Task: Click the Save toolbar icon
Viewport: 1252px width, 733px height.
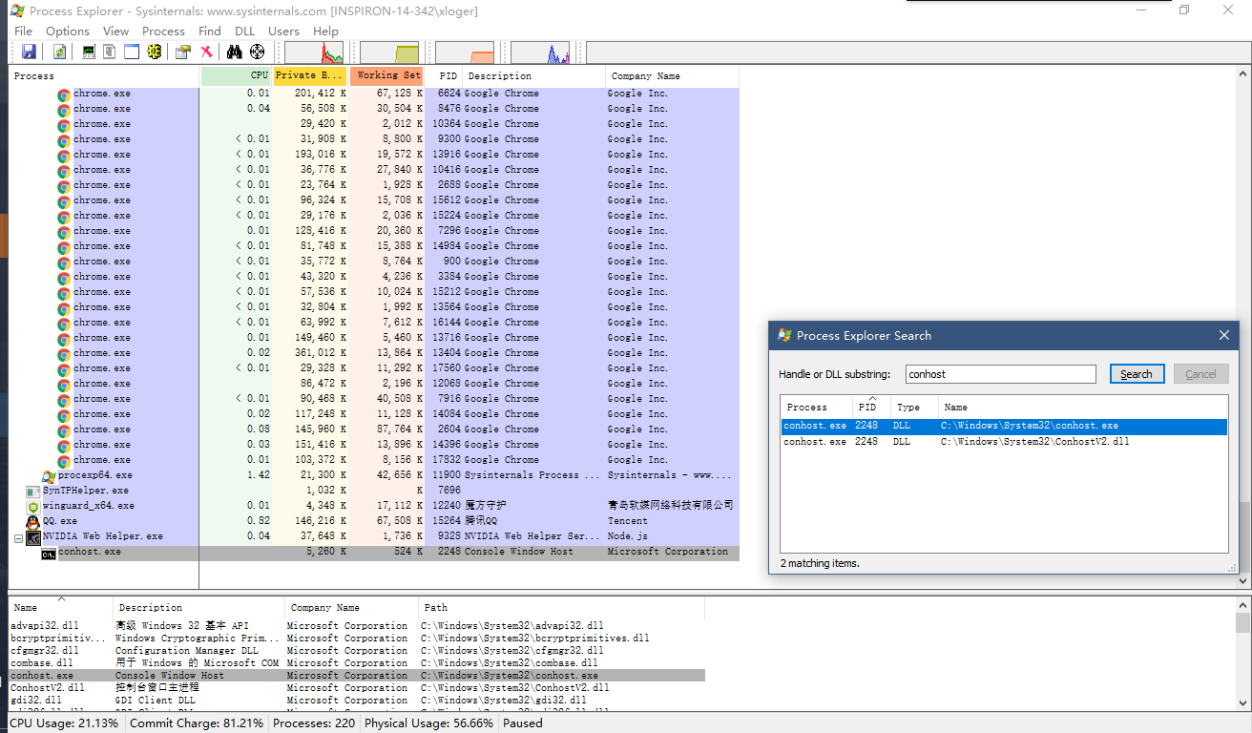Action: pyautogui.click(x=29, y=52)
